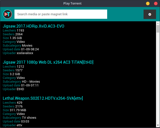Select upload date 03:03

[25, 121]
